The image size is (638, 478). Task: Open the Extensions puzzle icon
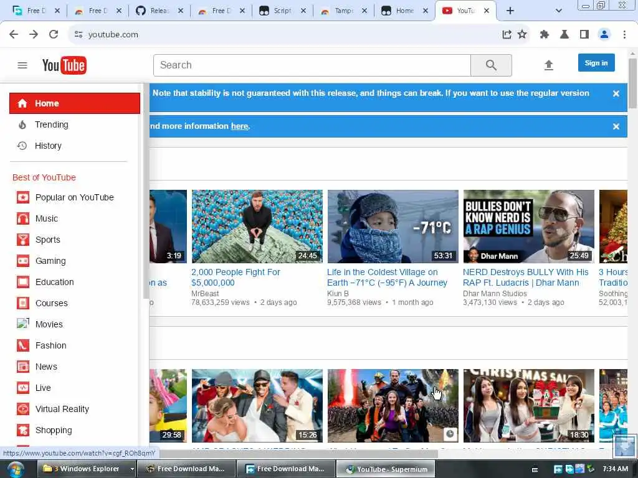545,35
